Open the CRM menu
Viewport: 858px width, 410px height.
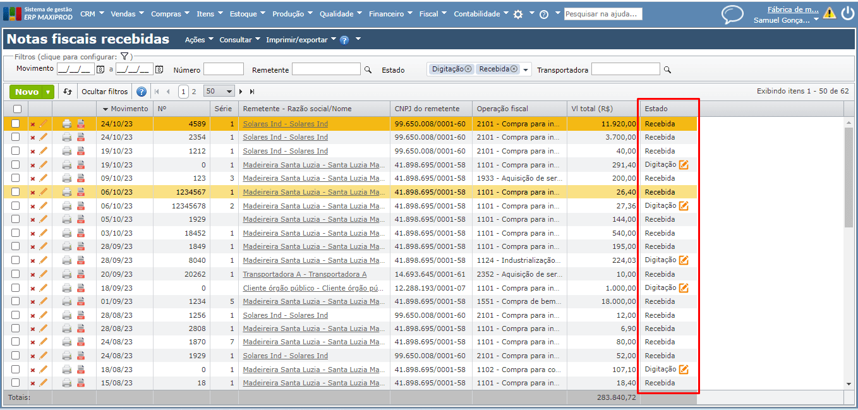(92, 14)
